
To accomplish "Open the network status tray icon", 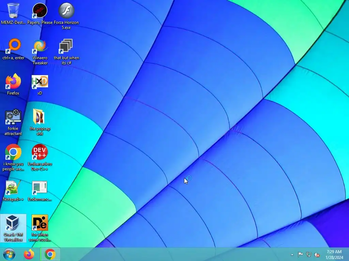I will [309, 254].
